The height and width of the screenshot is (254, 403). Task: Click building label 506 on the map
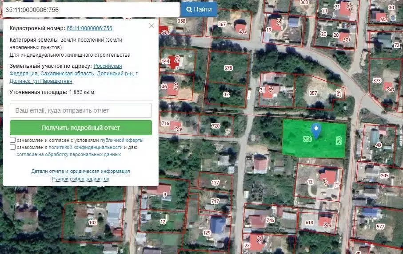coord(384,20)
